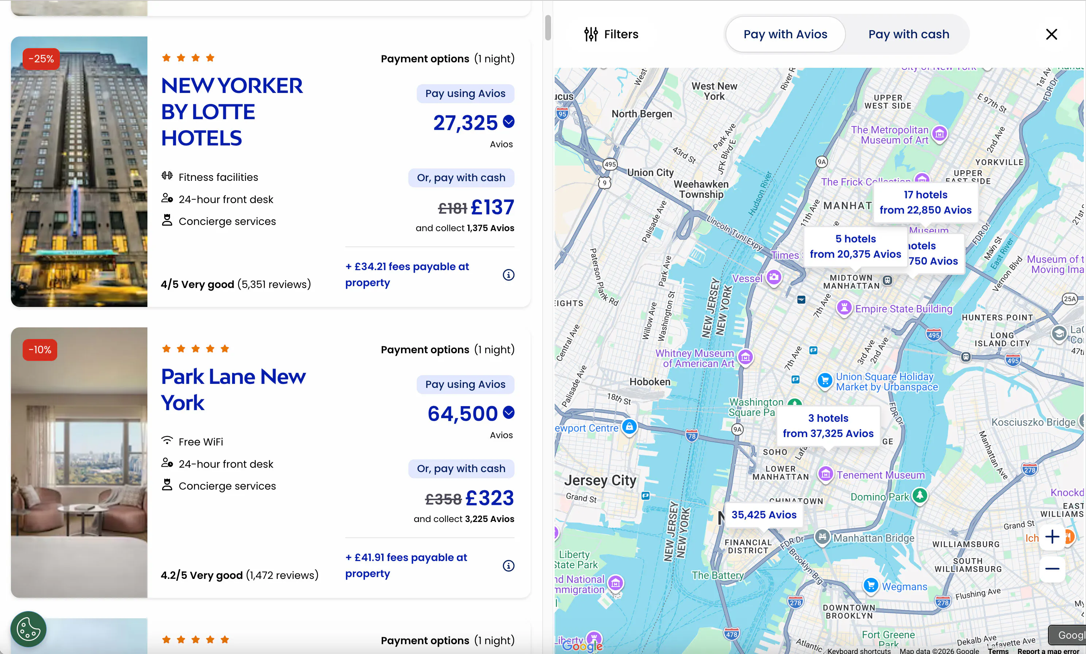Click the Park Lane room photo

(79, 462)
